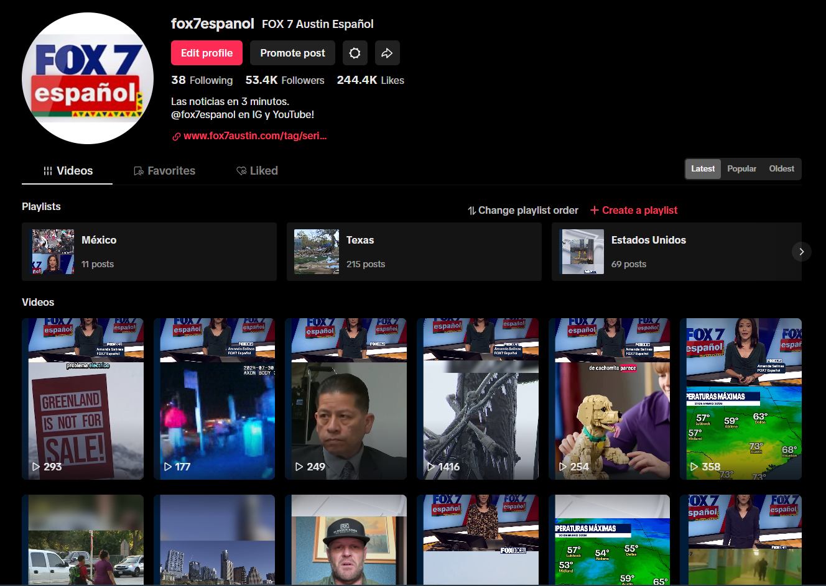Click play icon on 249-view video

[299, 467]
